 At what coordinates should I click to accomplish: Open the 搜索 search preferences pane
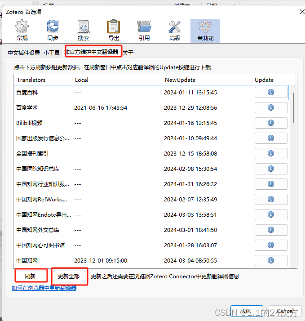click(x=83, y=31)
